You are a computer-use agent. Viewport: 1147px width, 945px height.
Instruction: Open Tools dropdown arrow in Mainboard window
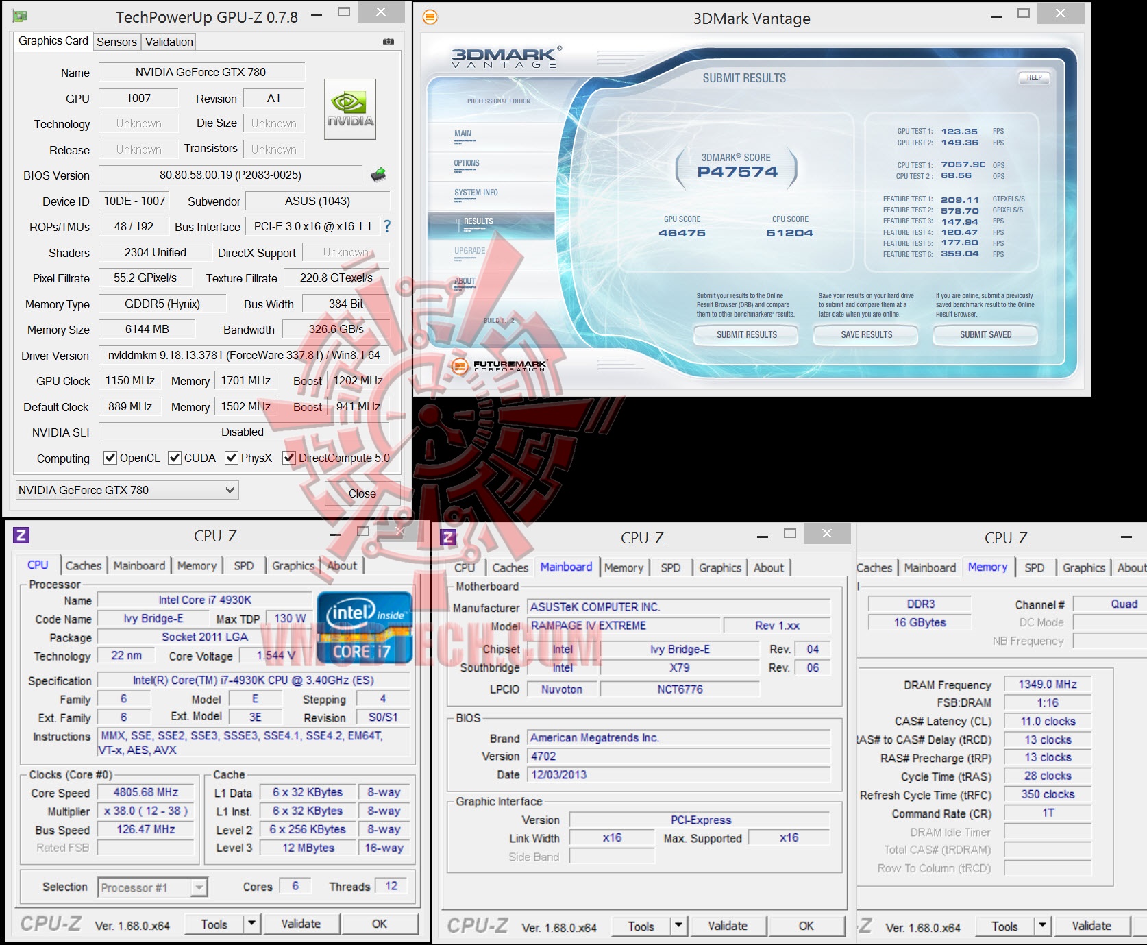tap(679, 926)
